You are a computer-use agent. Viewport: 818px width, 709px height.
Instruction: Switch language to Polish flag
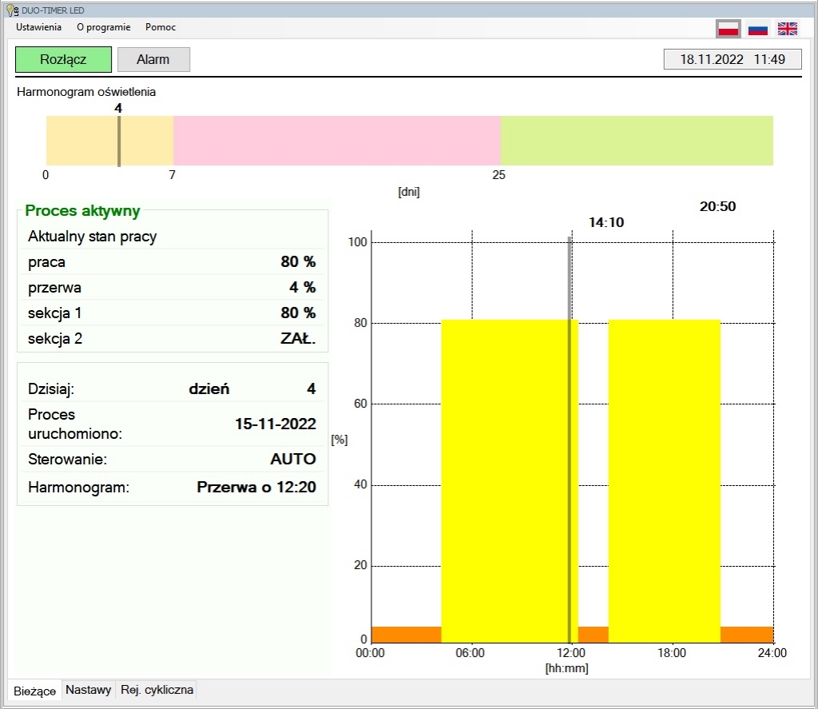coord(728,29)
